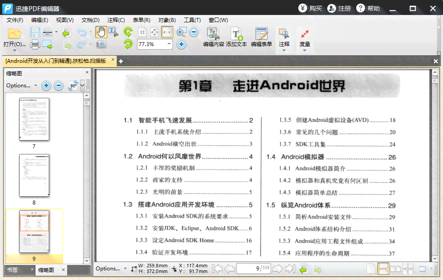Screen dimensions: 443x280
Task: Close the Android document tab
Action: click(x=113, y=60)
